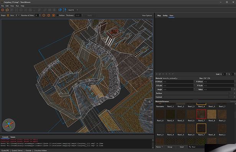Click the Angle field
Viewport: 236px width, 152px height.
coord(178,89)
